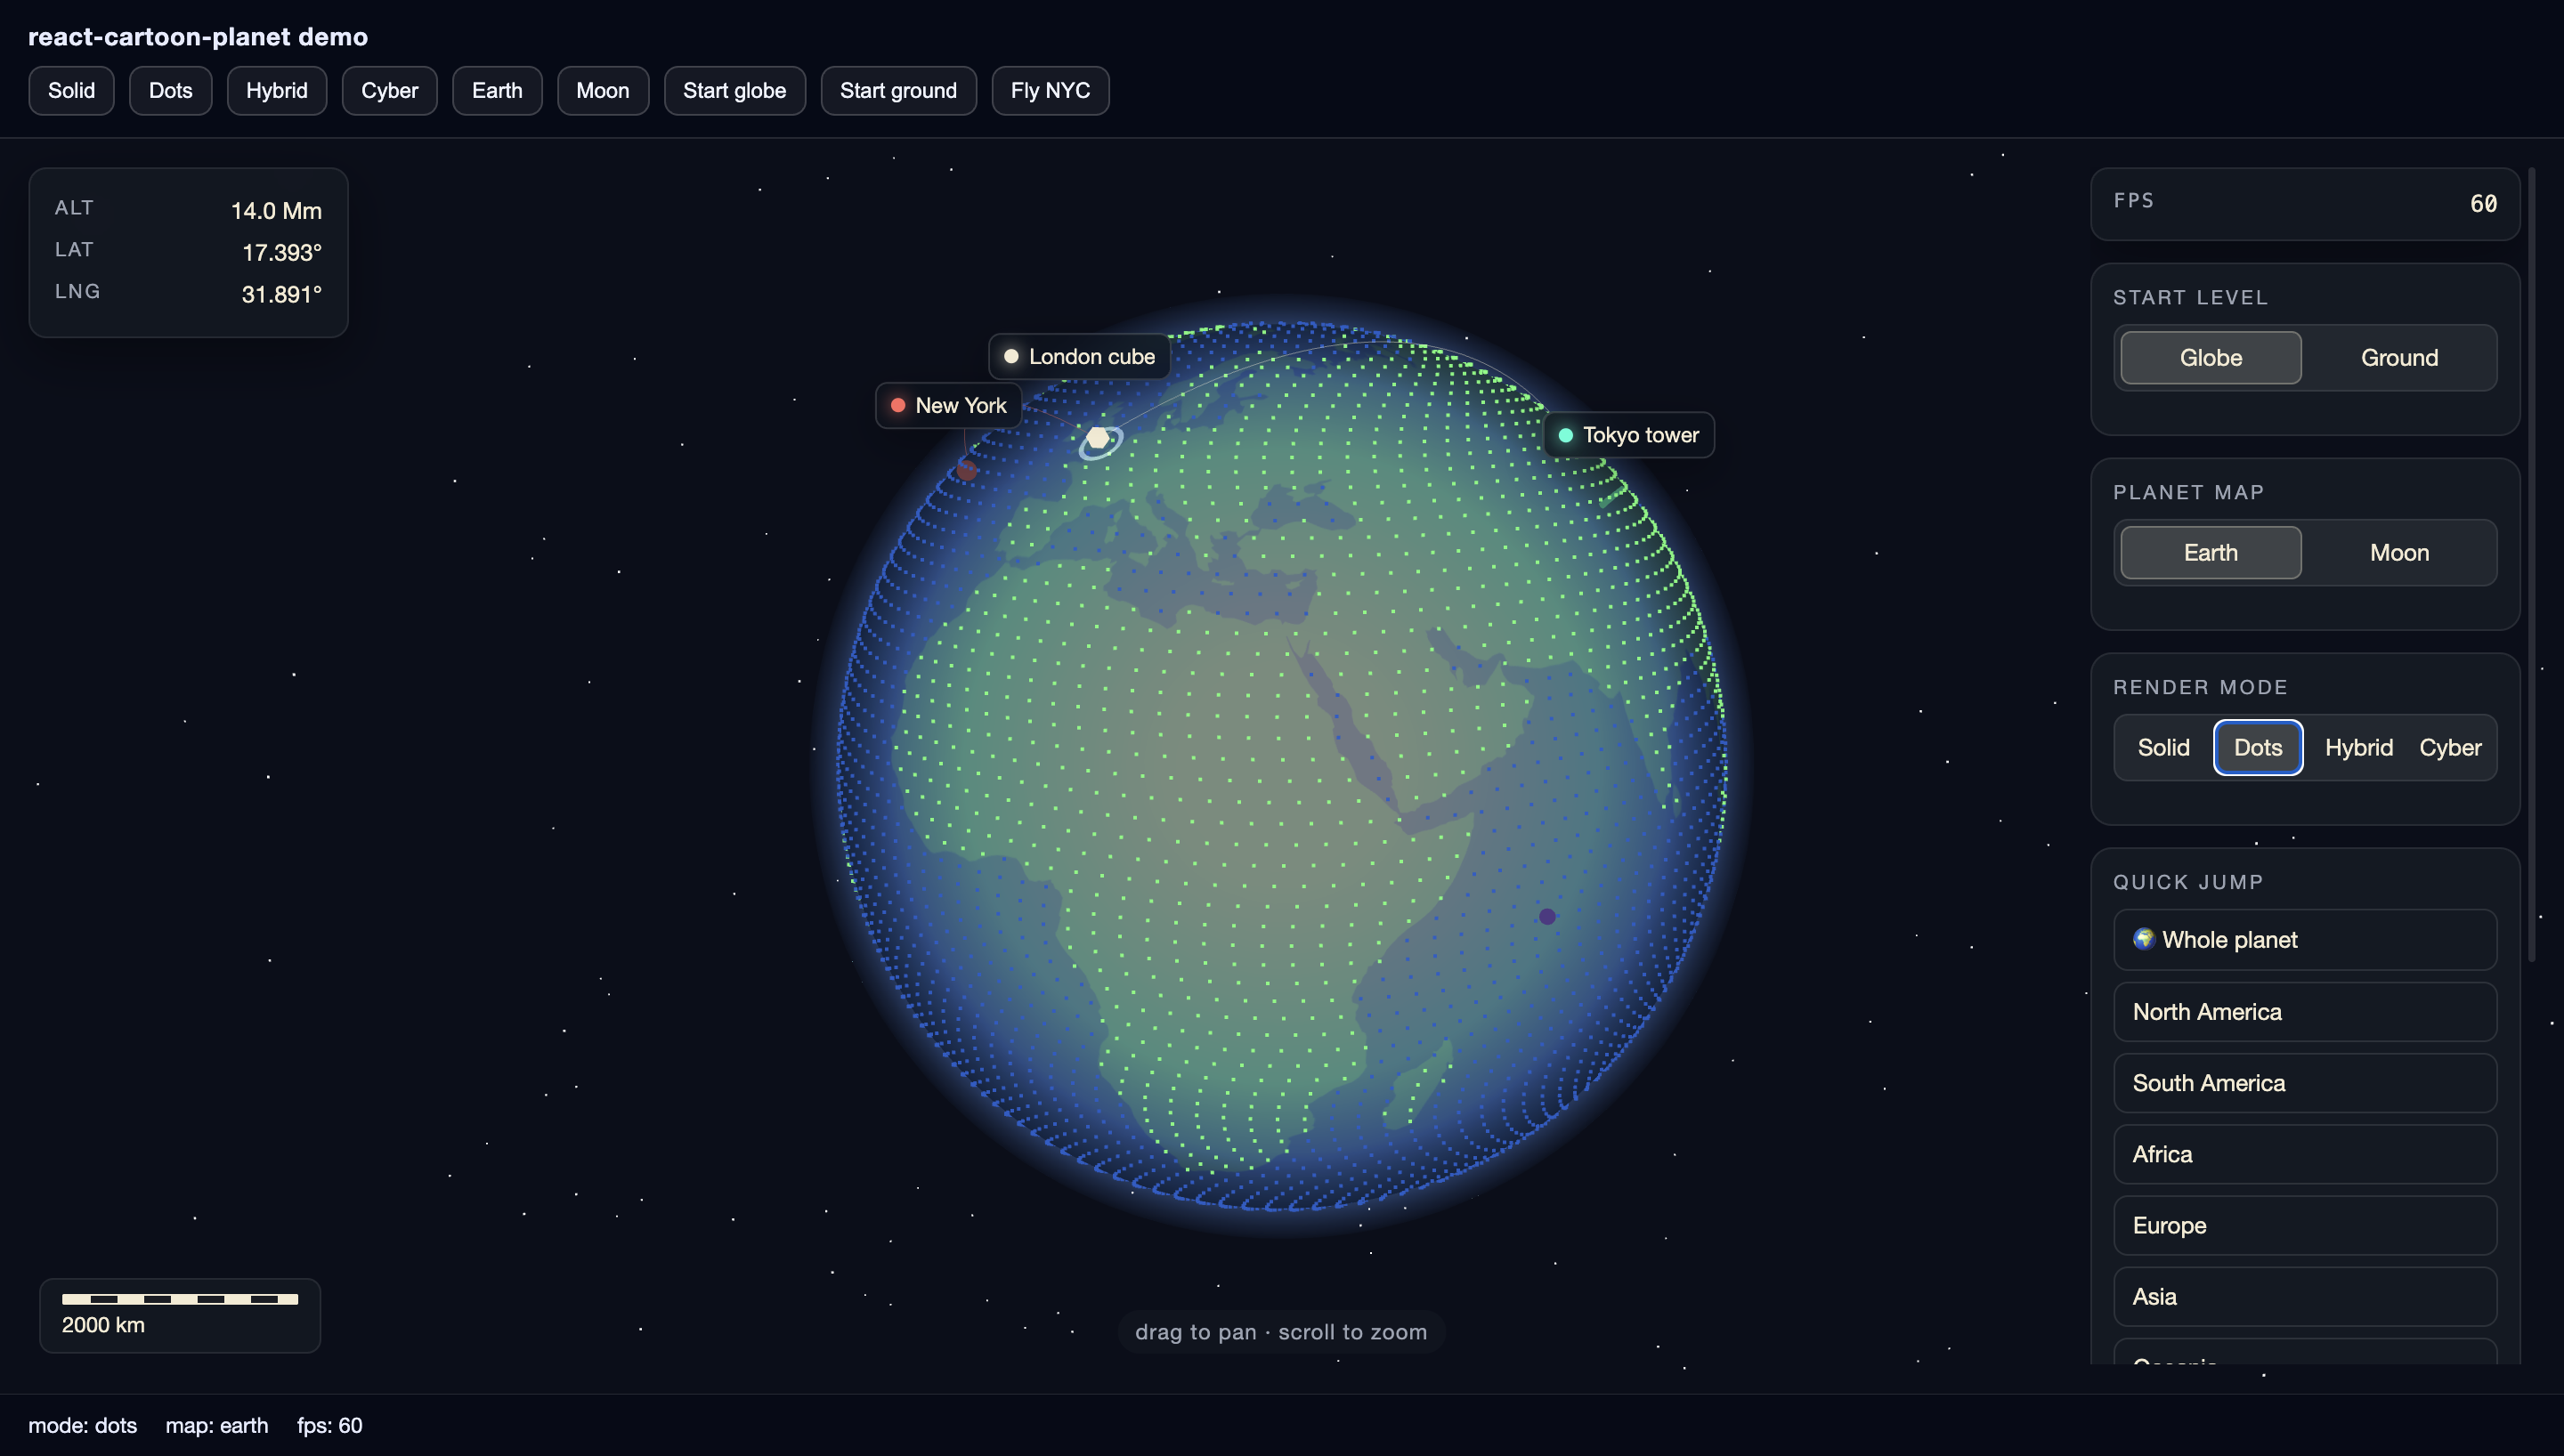Click the Dots button in top toolbar
The width and height of the screenshot is (2564, 1456).
click(170, 91)
